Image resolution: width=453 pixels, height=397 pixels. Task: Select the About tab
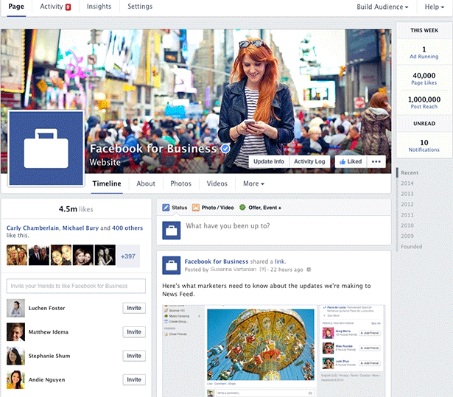pos(146,183)
